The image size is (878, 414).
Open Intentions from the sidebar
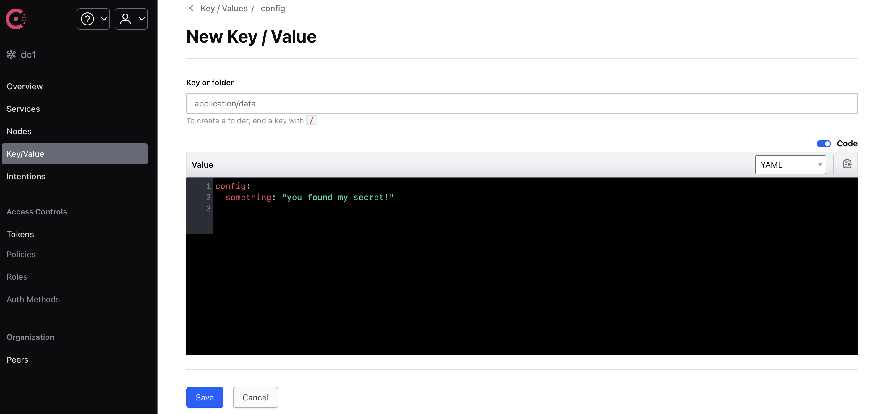pyautogui.click(x=26, y=176)
